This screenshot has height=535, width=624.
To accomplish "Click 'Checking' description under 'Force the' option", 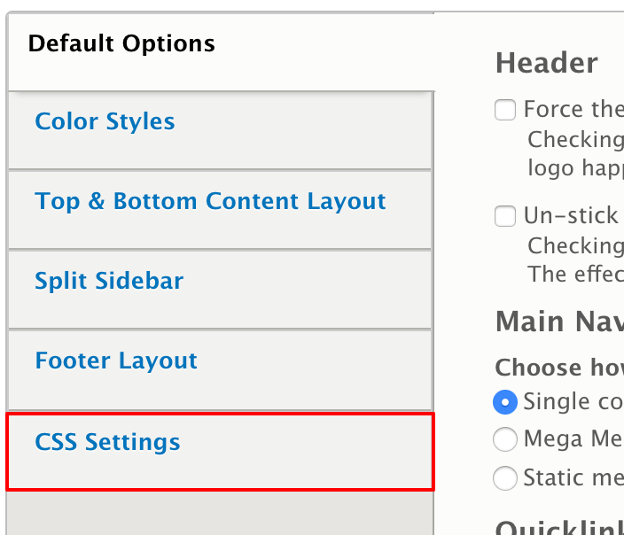I will tap(575, 139).
